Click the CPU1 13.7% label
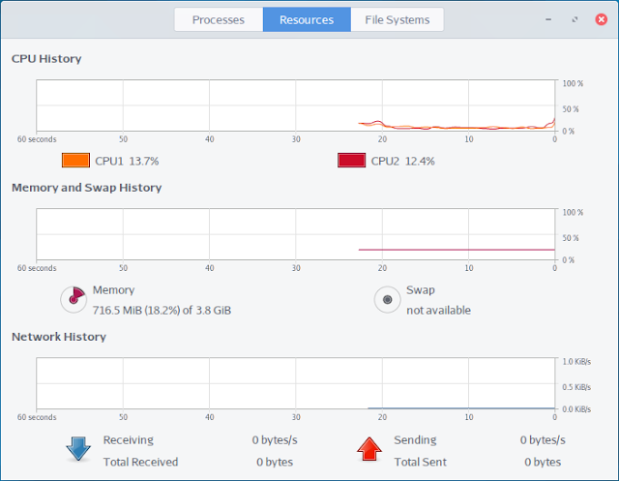Image resolution: width=619 pixels, height=481 pixels. click(x=127, y=161)
